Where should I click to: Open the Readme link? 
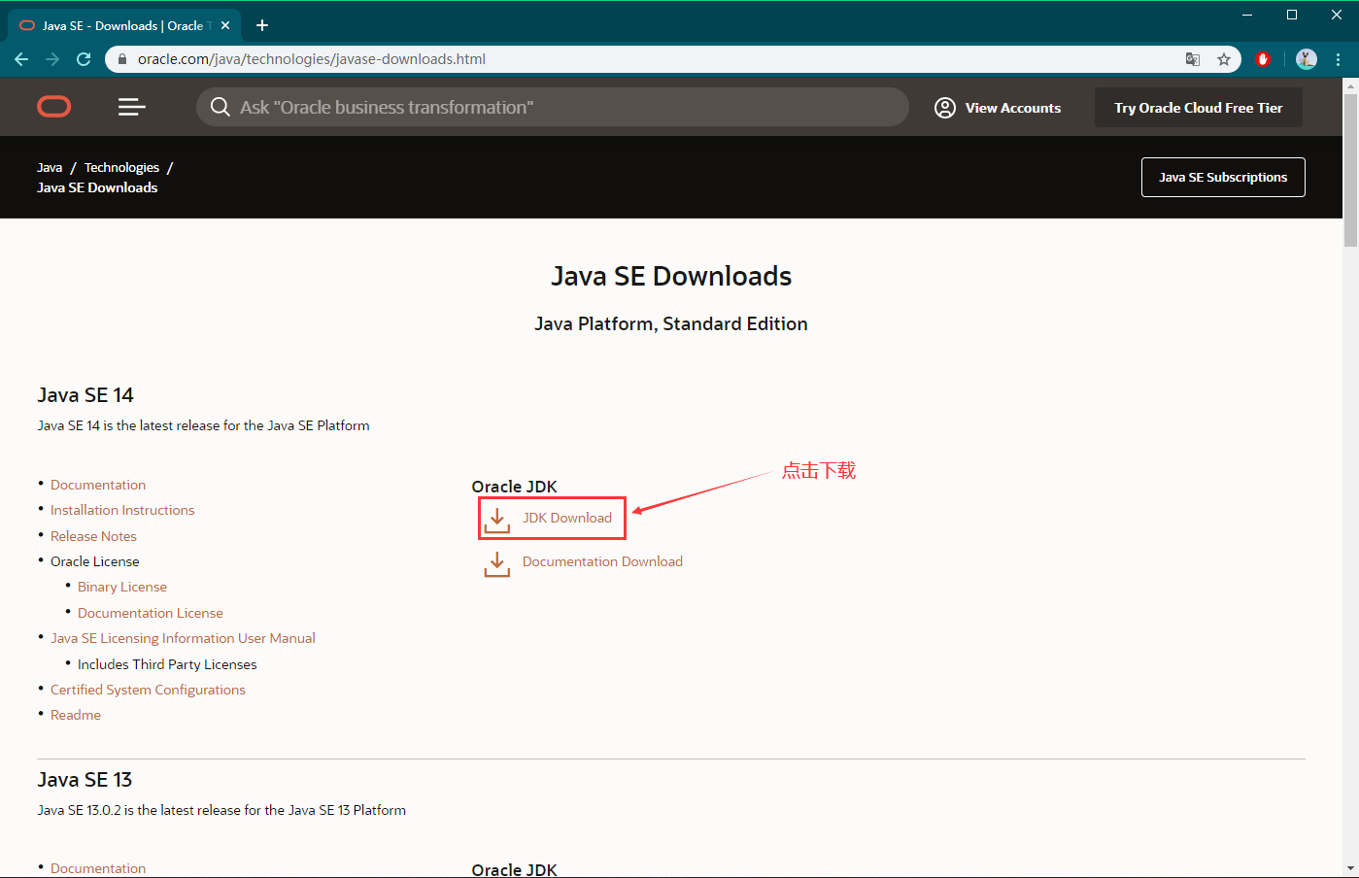click(x=76, y=715)
